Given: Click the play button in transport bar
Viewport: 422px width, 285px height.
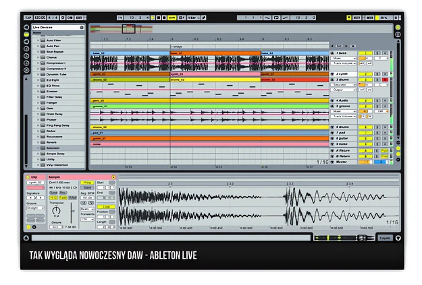Looking at the screenshot, I should pyautogui.click(x=153, y=18).
